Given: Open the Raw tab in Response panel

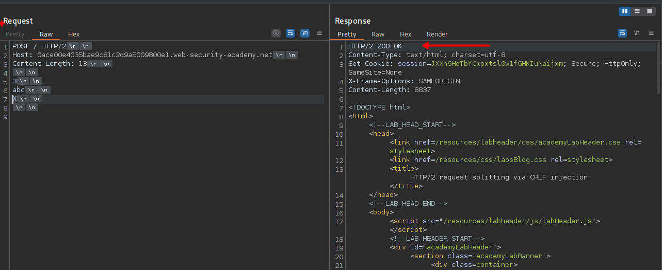Looking at the screenshot, I should coord(378,34).
